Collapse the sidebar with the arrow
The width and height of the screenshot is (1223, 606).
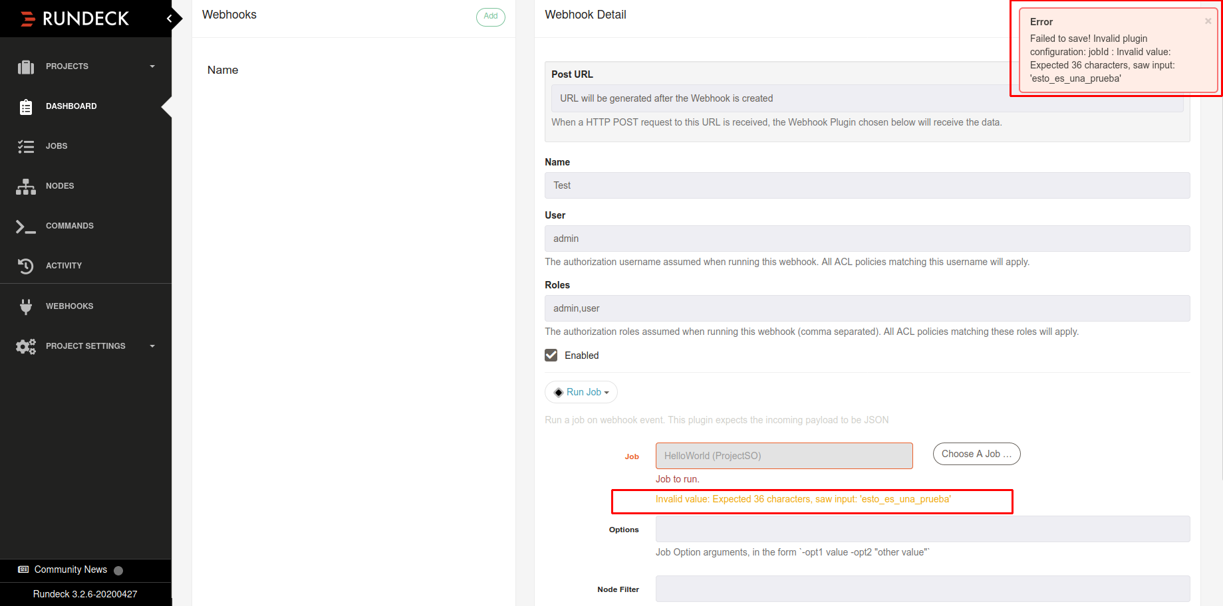point(170,18)
